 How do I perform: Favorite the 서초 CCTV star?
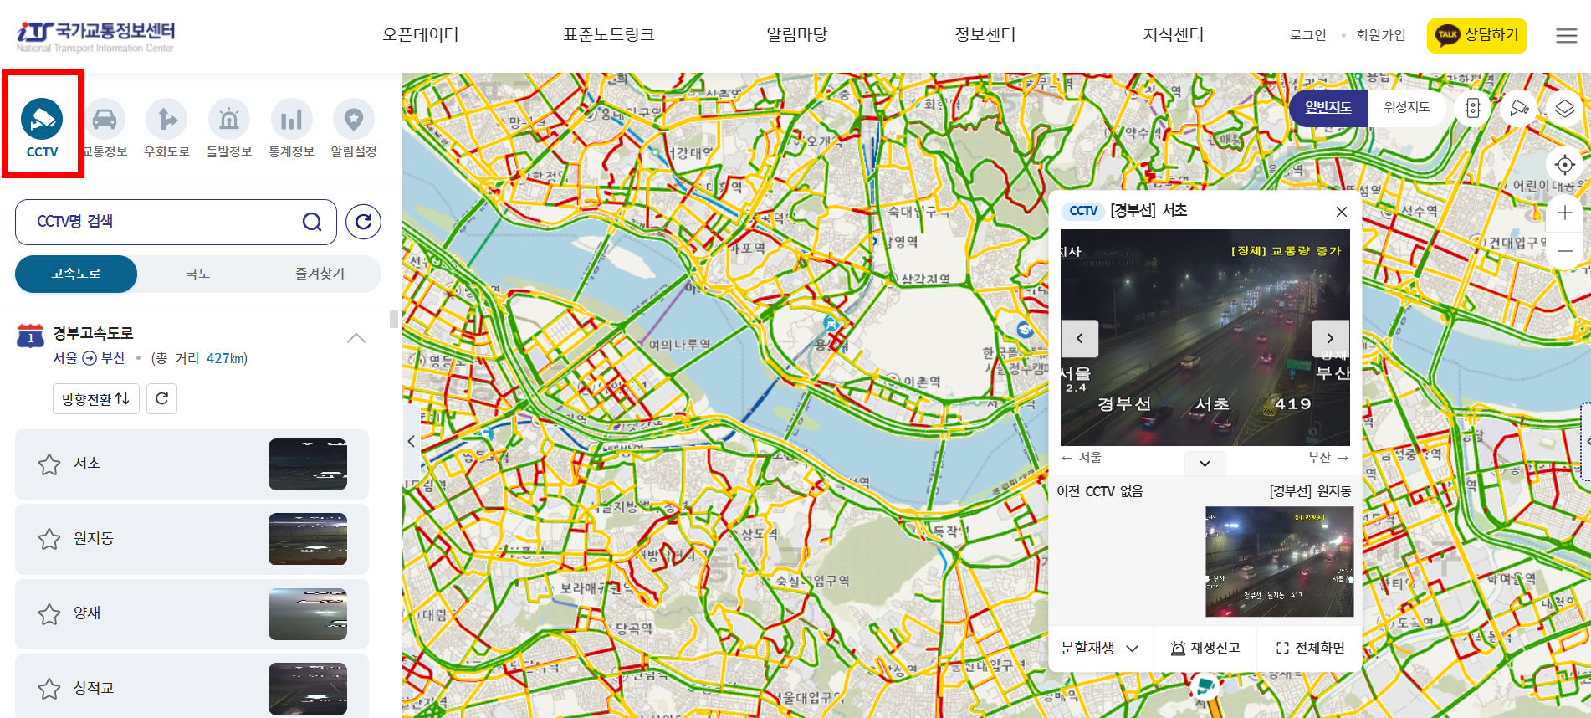click(49, 464)
